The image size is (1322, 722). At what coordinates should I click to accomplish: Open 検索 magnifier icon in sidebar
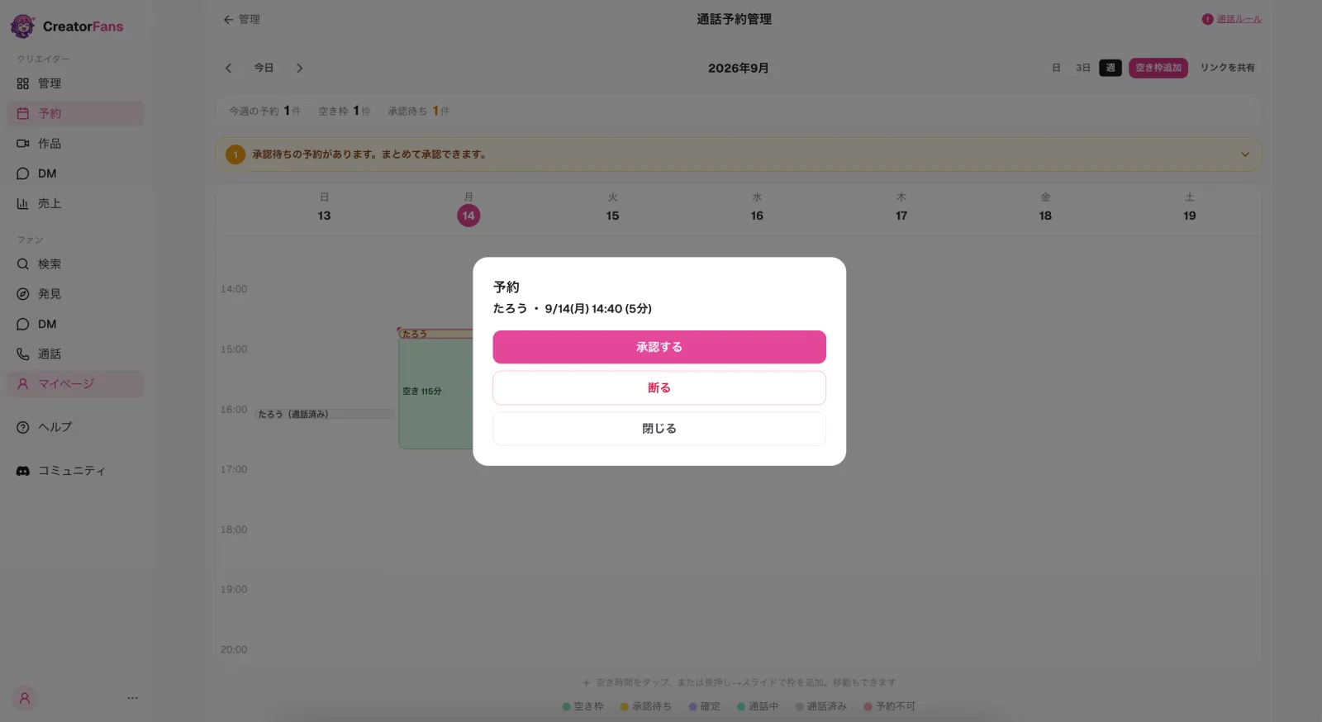pos(23,264)
